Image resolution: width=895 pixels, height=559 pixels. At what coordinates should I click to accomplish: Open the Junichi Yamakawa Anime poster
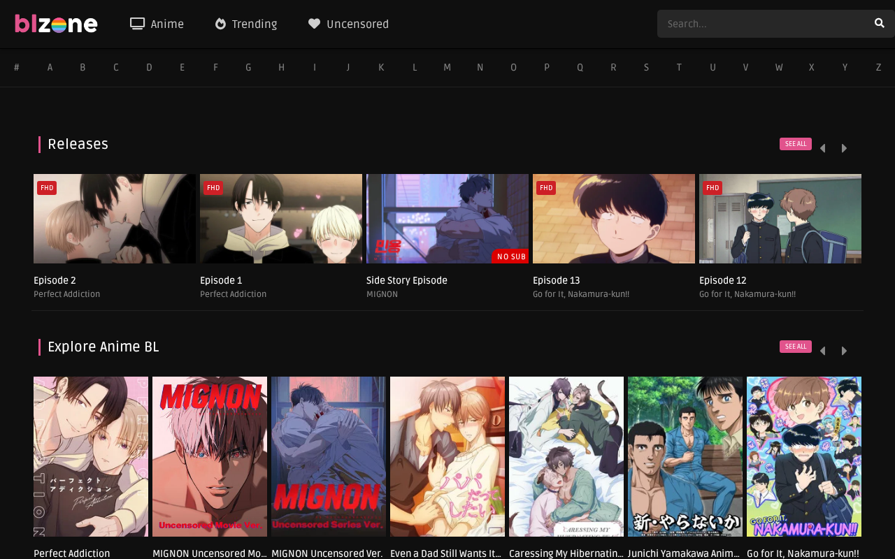pos(685,456)
